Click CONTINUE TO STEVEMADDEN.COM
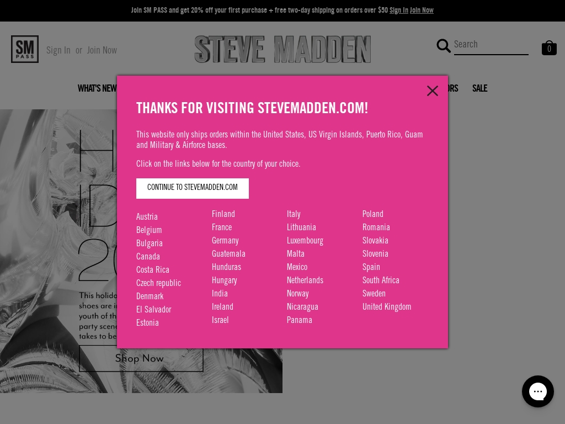Image resolution: width=565 pixels, height=424 pixels. coord(193,188)
